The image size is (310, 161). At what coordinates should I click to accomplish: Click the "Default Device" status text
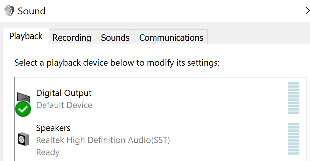64,105
